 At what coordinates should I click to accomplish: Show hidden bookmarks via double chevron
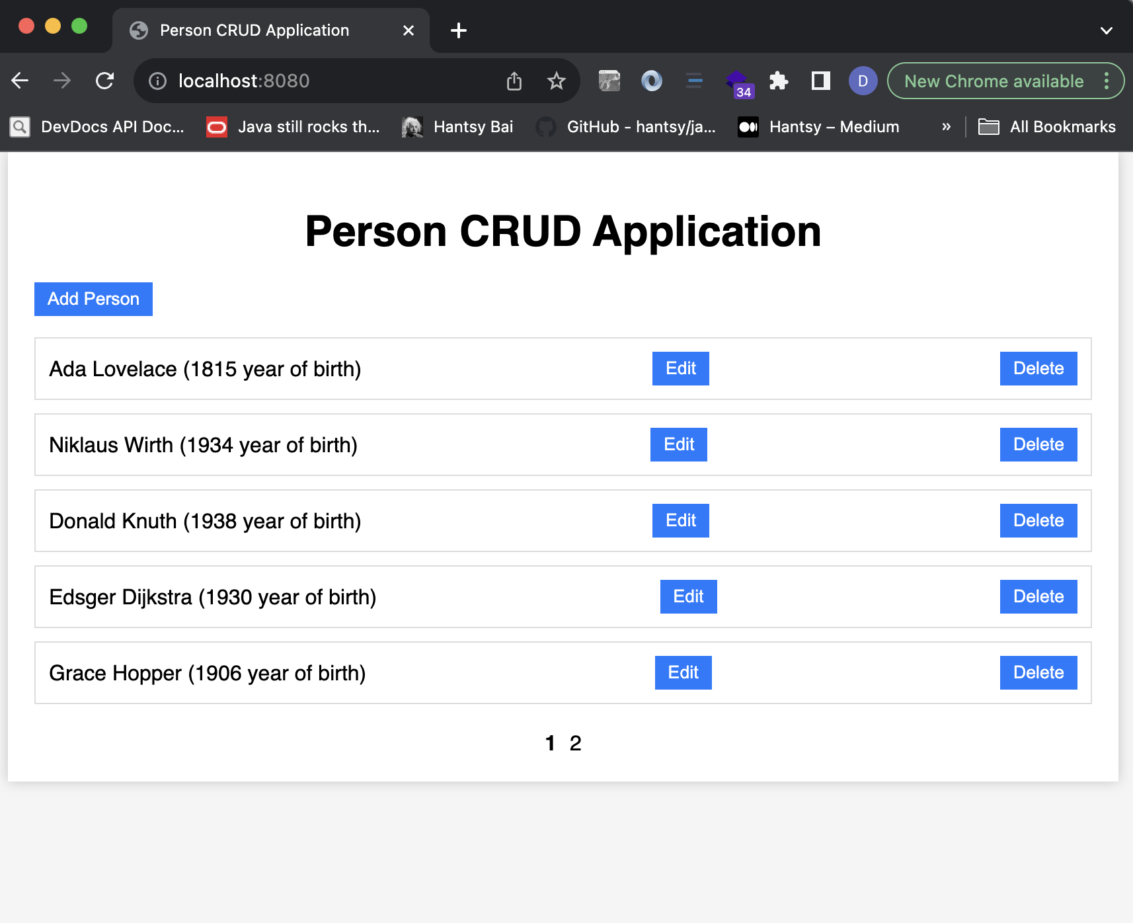tap(946, 126)
